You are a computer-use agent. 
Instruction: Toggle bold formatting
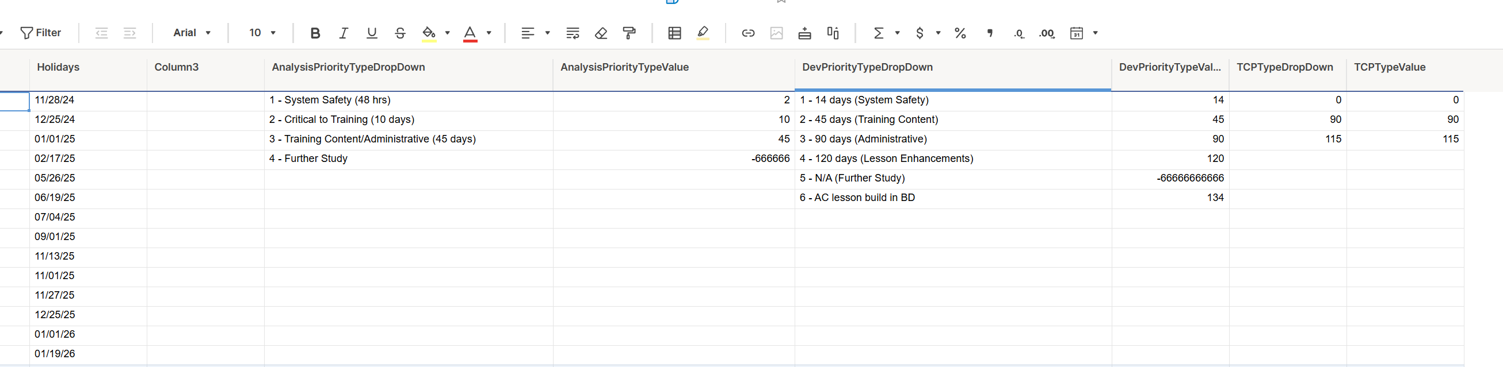pyautogui.click(x=315, y=33)
